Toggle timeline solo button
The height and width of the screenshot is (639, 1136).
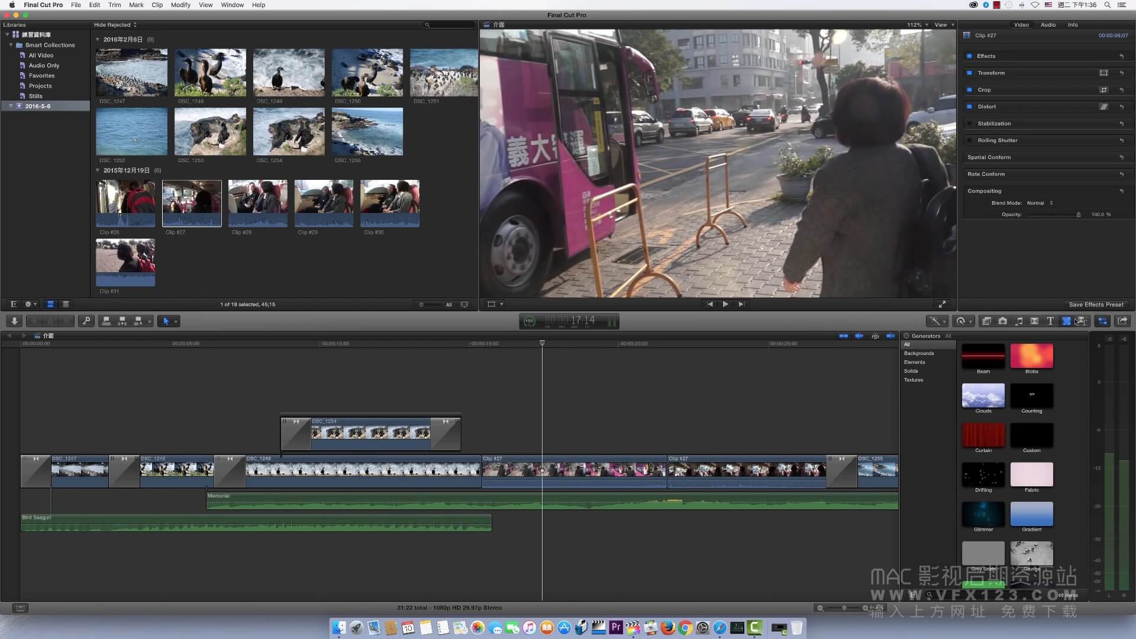(875, 336)
